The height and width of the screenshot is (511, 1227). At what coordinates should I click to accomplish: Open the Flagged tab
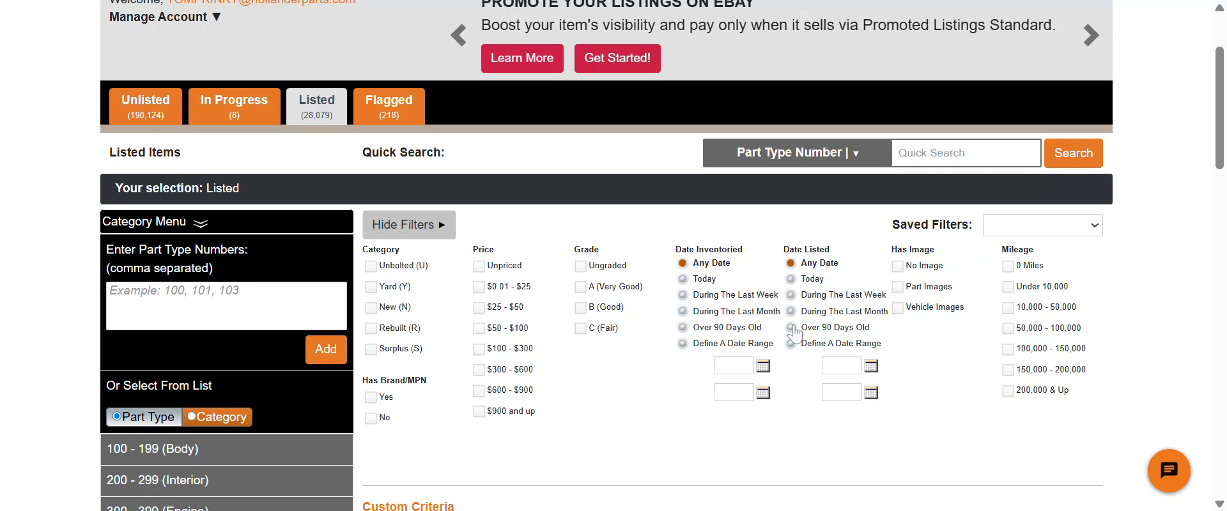[x=389, y=106]
